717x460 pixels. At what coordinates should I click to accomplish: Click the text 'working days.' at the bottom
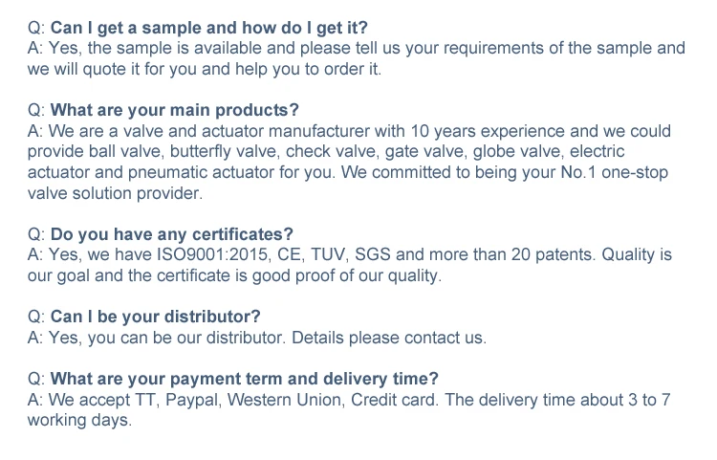(79, 420)
